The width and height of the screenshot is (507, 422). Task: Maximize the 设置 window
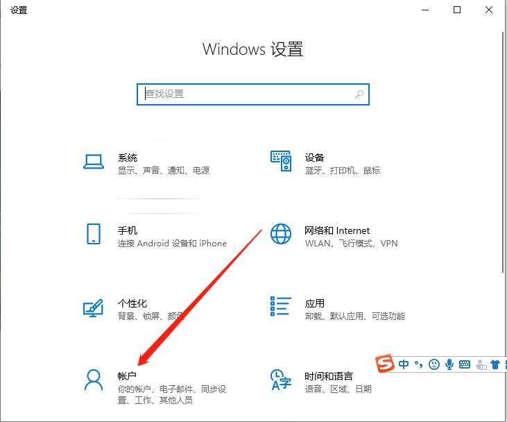point(457,10)
